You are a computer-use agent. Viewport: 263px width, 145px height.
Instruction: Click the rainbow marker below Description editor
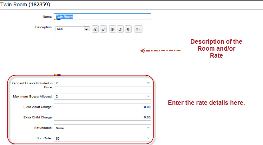coord(57,75)
